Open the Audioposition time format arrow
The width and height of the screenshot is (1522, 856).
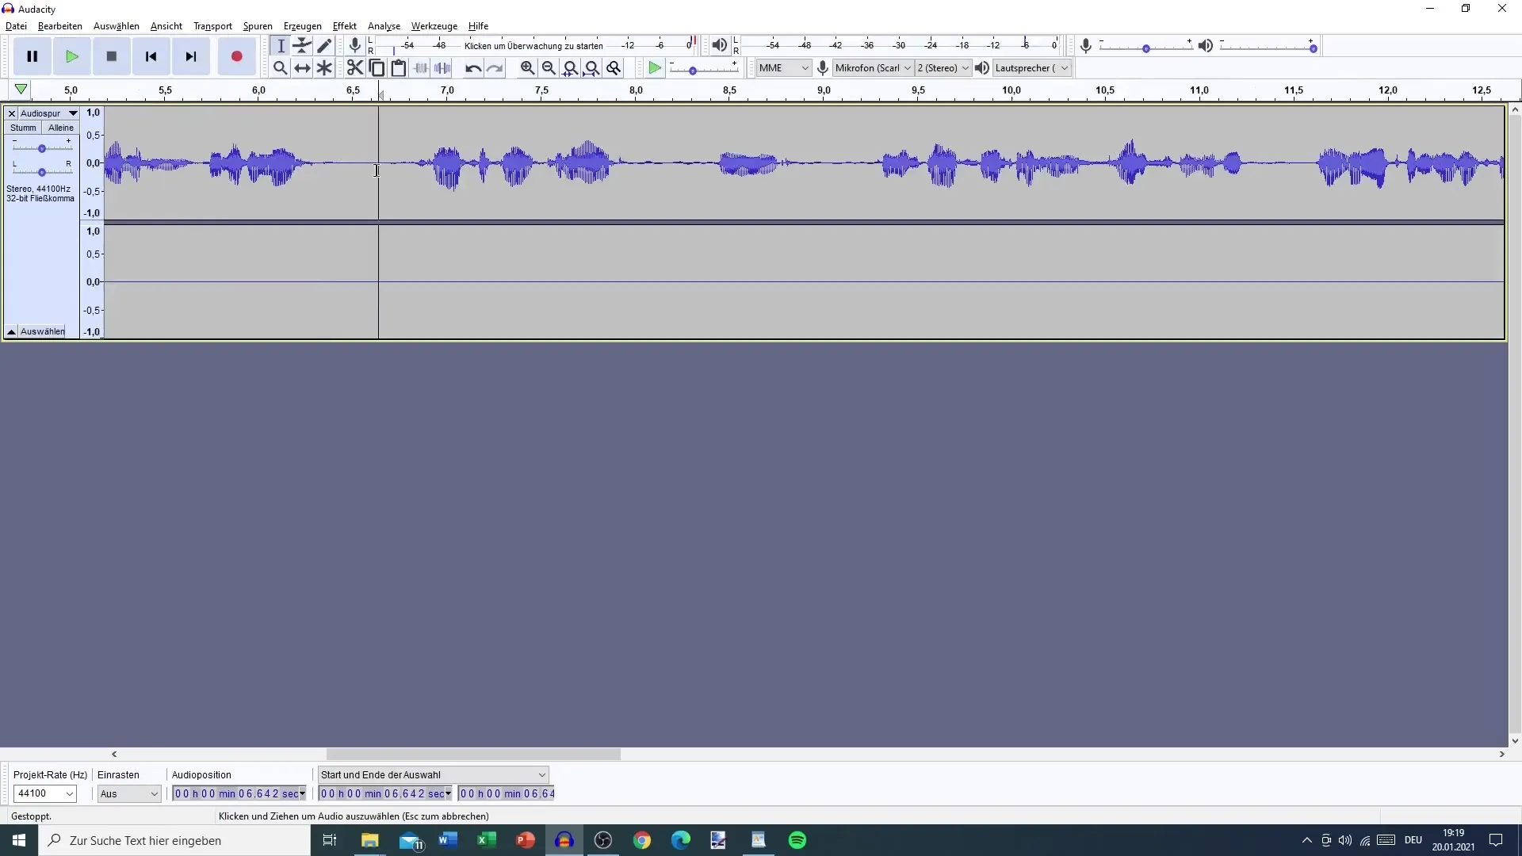click(x=302, y=793)
